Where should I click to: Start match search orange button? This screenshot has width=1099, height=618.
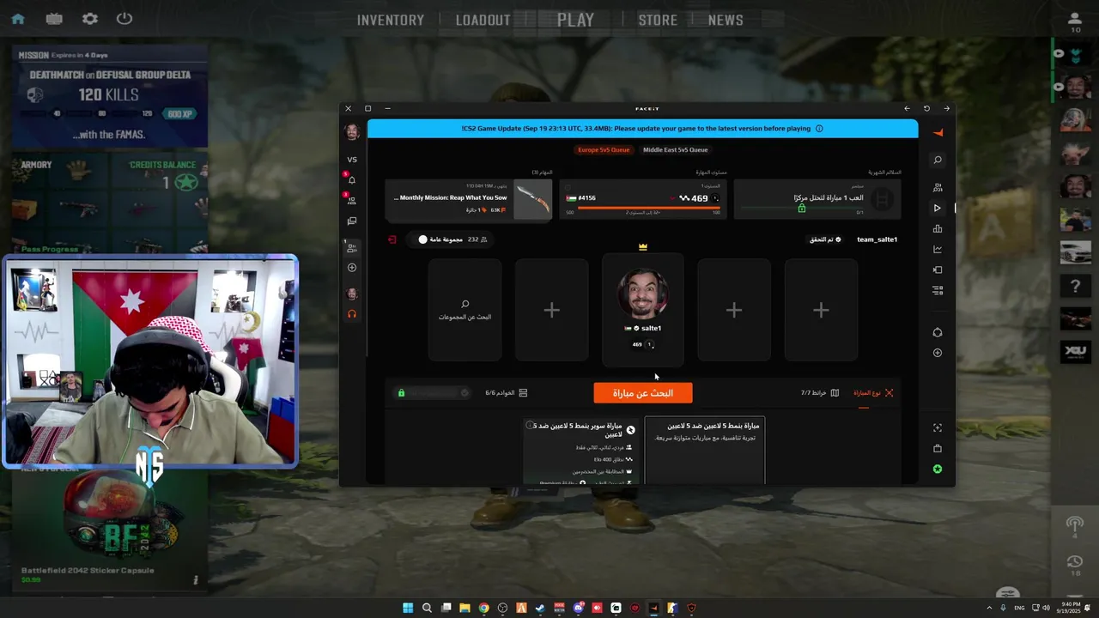[x=643, y=393]
